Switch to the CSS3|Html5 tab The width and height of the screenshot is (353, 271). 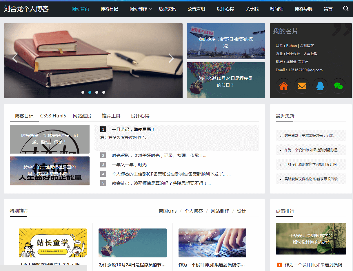tap(53, 116)
